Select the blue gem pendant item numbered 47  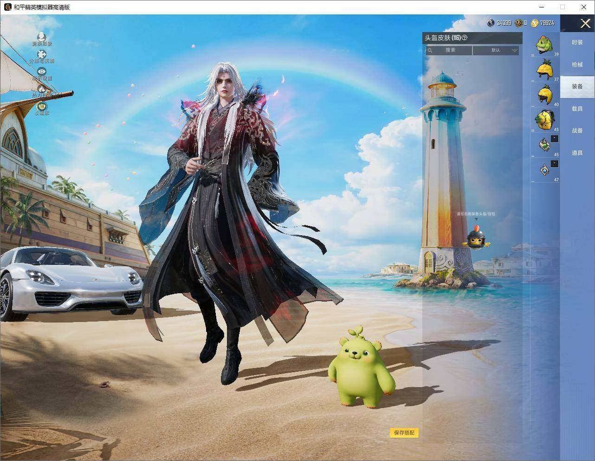[x=545, y=170]
